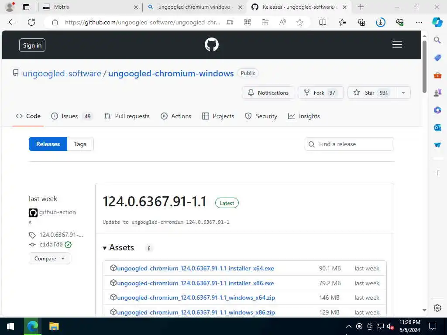Open the ungoogled-software owner link

tap(62, 73)
